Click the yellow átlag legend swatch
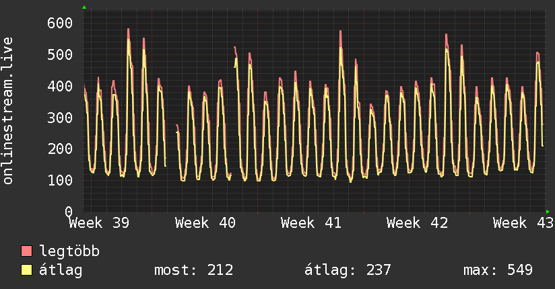 (26, 270)
